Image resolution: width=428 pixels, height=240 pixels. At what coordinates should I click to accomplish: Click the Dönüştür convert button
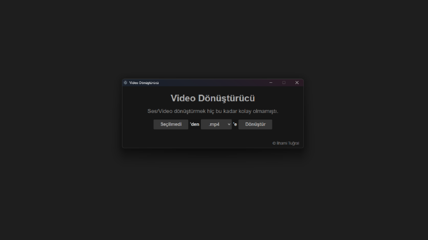coord(255,124)
